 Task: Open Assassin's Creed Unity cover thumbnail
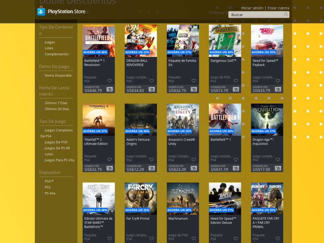[183, 120]
